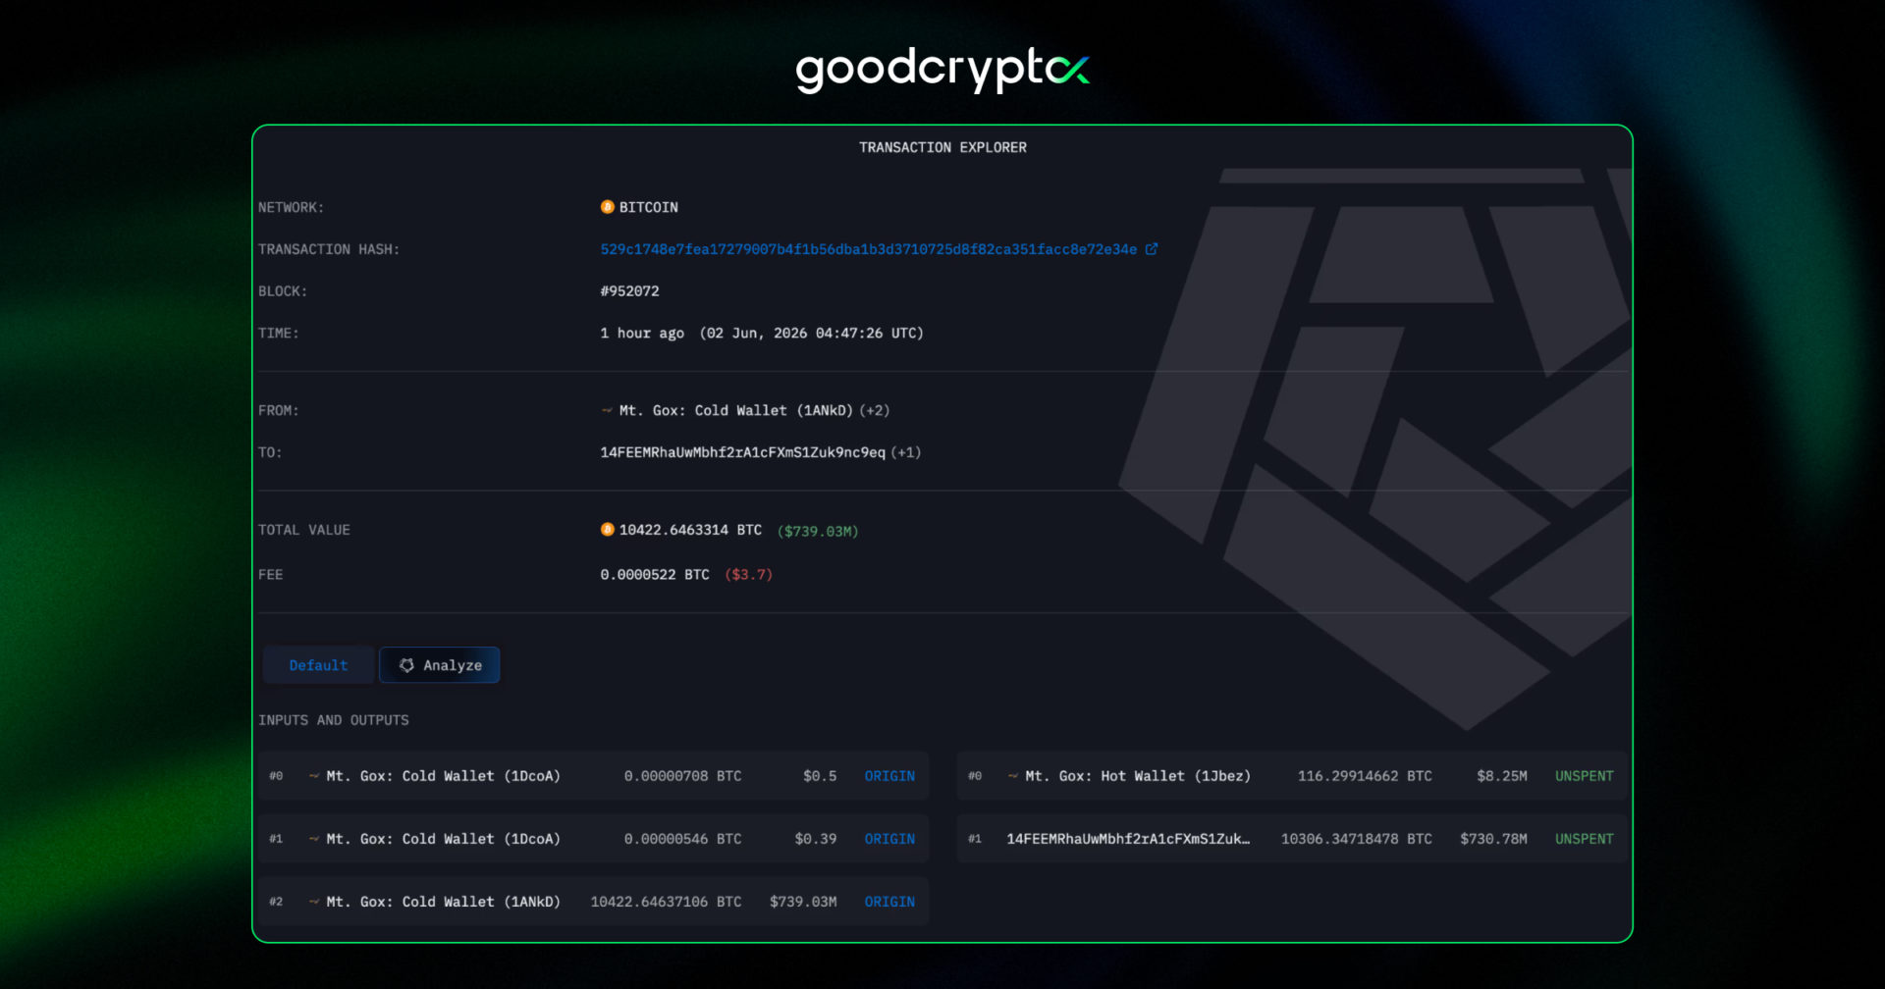
Task: Open the Mt. Gox Cold Wallet (1ANkD) sender
Action: (736, 410)
